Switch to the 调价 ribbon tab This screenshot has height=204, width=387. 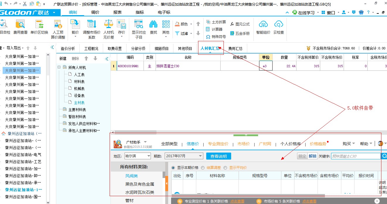coord(95,12)
